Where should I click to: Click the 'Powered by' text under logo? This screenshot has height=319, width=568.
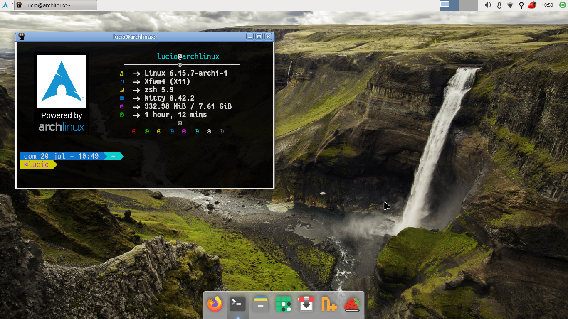62,115
